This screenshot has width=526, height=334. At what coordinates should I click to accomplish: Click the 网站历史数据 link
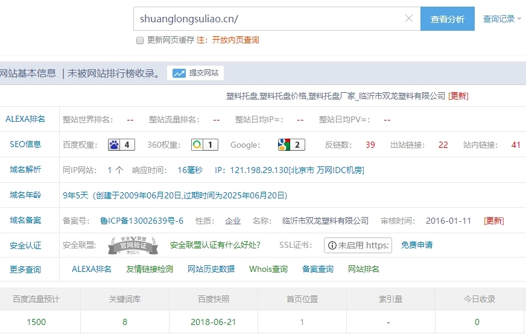(211, 269)
